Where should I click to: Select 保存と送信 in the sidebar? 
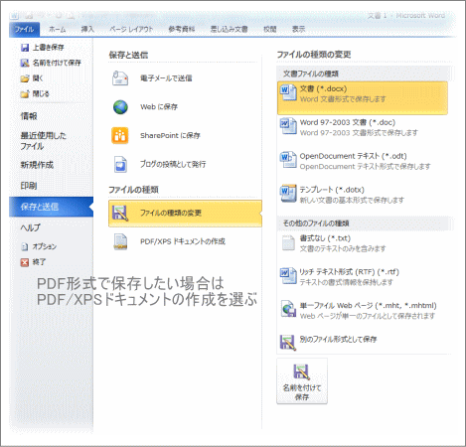click(52, 207)
